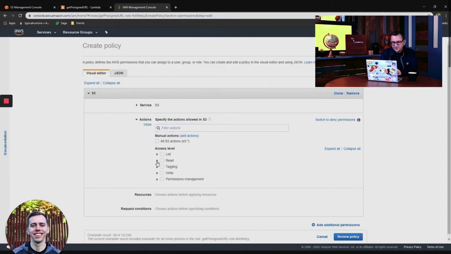Close the getPresignedURL Lambda tab
This screenshot has height=254, width=451.
click(x=110, y=7)
